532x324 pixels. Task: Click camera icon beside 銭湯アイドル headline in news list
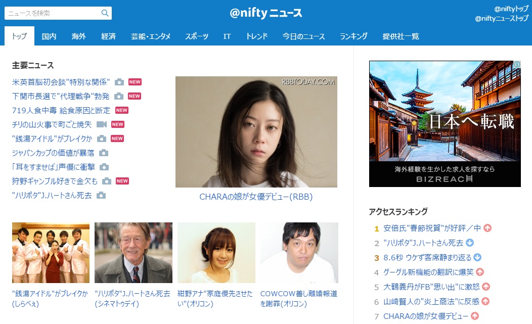click(102, 139)
